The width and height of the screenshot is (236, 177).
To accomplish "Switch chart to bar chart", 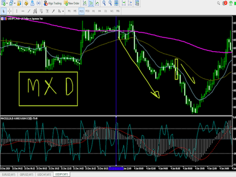I will click(x=85, y=3).
